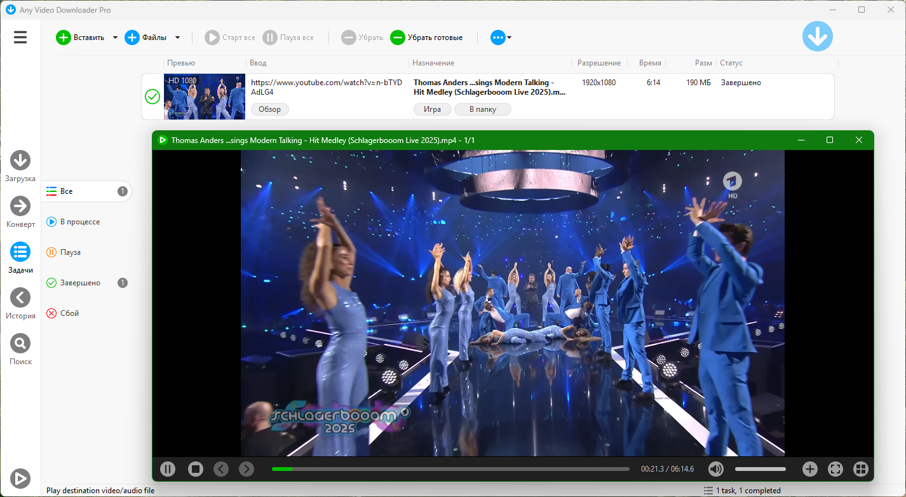The image size is (906, 497).
Task: Click the 190 МБ size value
Action: click(698, 83)
